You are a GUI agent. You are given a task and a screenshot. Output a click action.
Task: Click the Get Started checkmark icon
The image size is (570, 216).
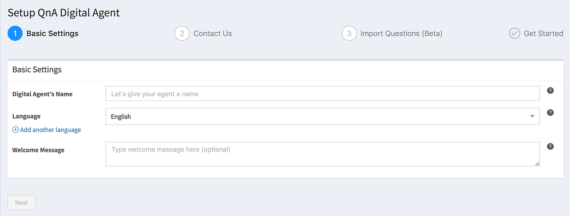coord(514,34)
